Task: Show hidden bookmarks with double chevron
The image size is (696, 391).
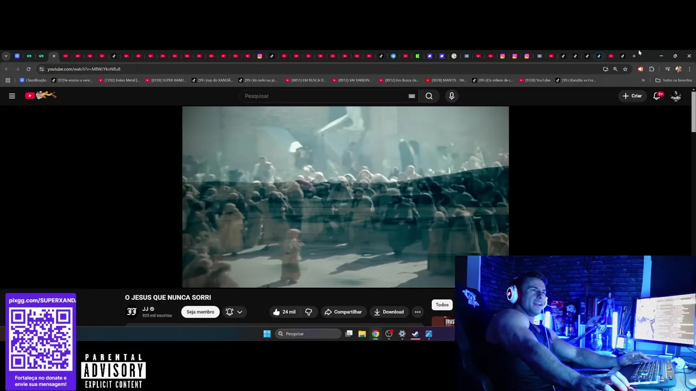Action: click(x=643, y=80)
